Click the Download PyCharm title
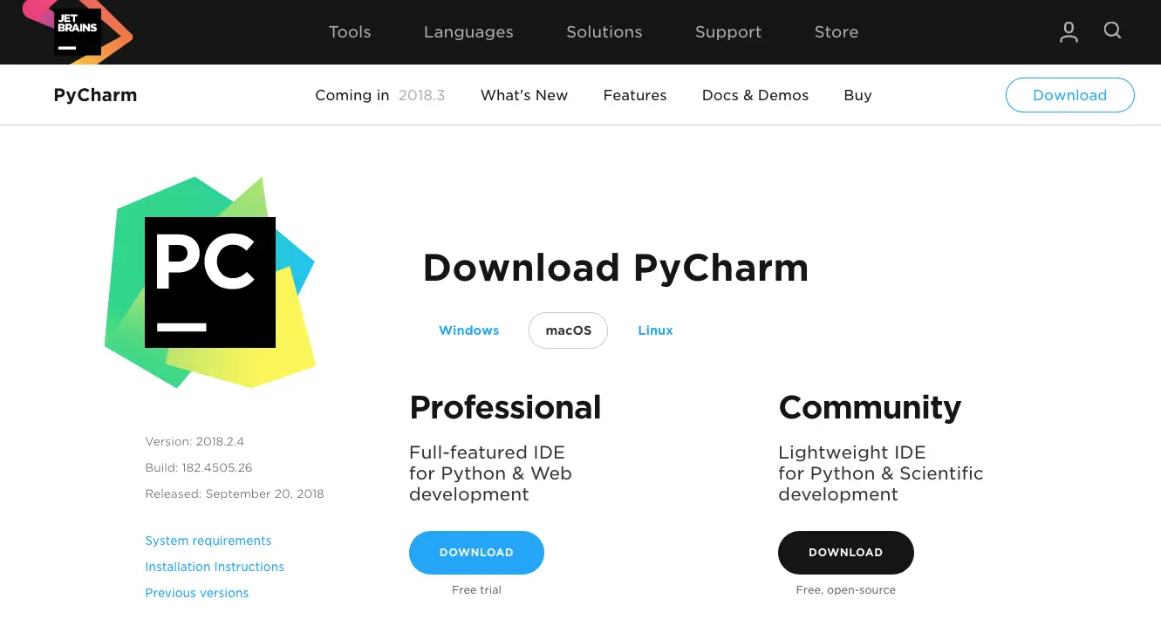Screen dimensions: 1161x619 click(x=616, y=268)
